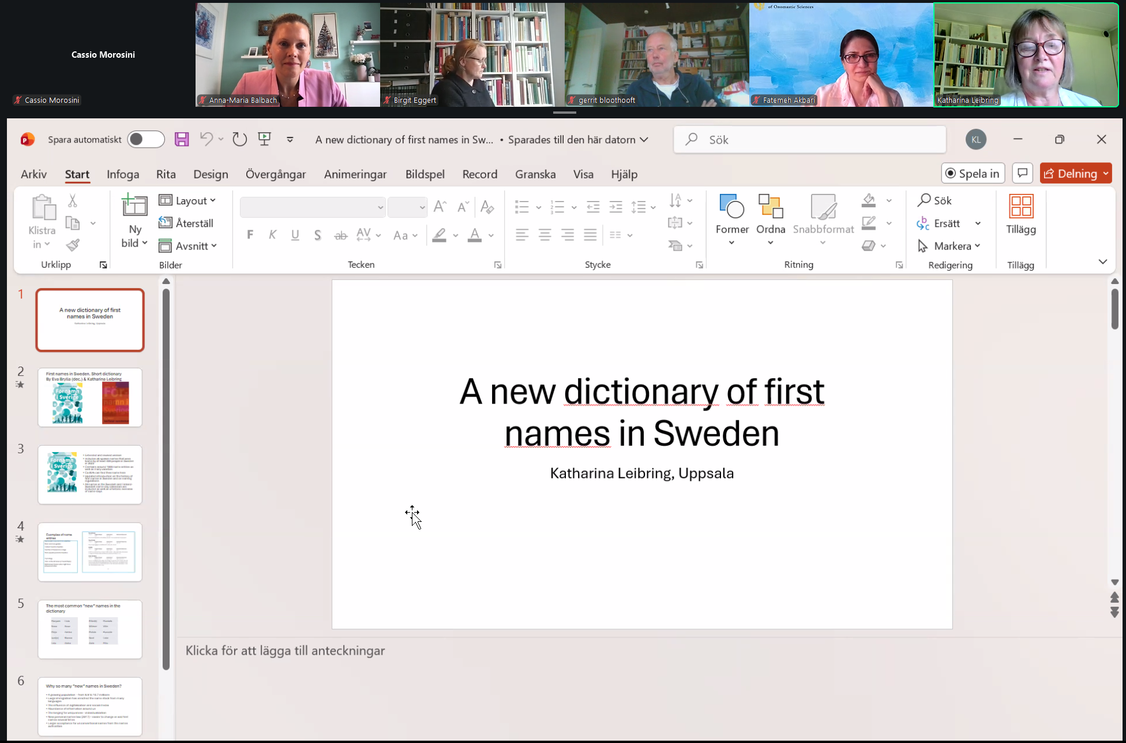
Task: Select the Format Painter brush icon
Action: [x=73, y=245]
